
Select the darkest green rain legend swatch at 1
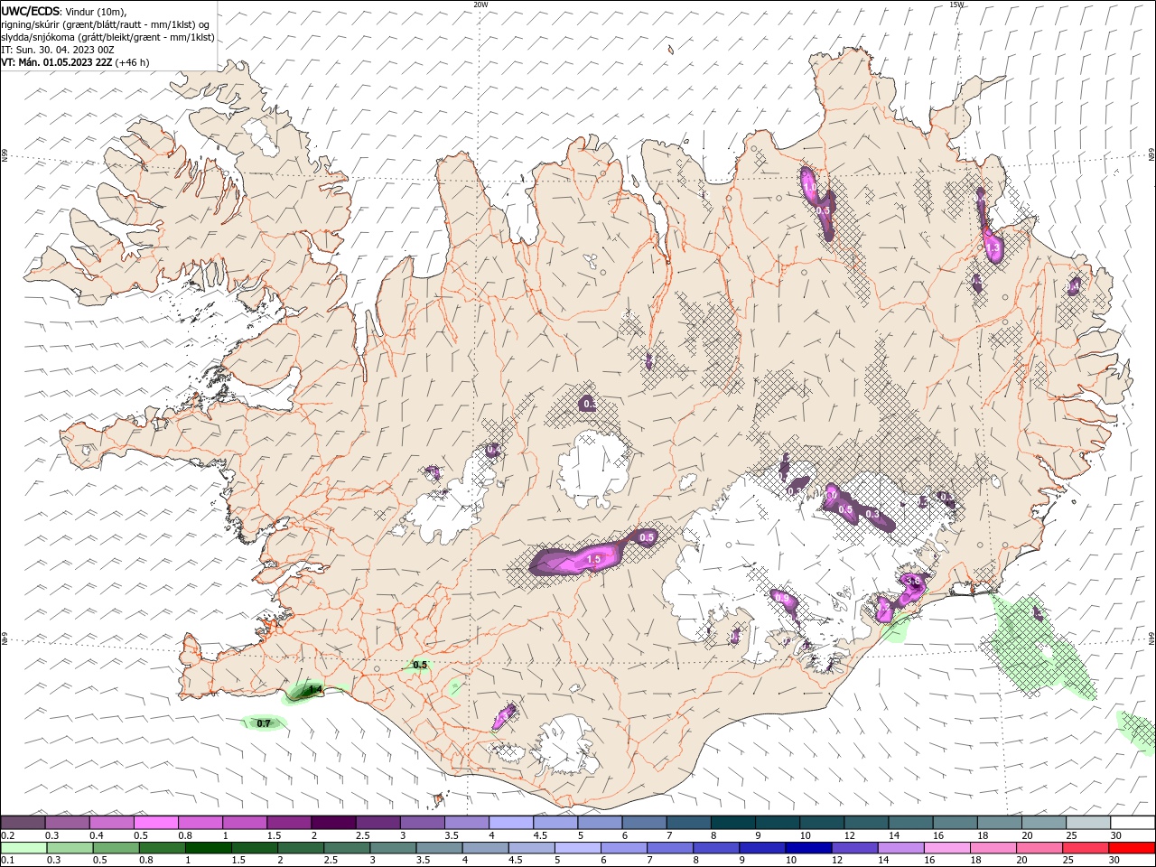208,848
